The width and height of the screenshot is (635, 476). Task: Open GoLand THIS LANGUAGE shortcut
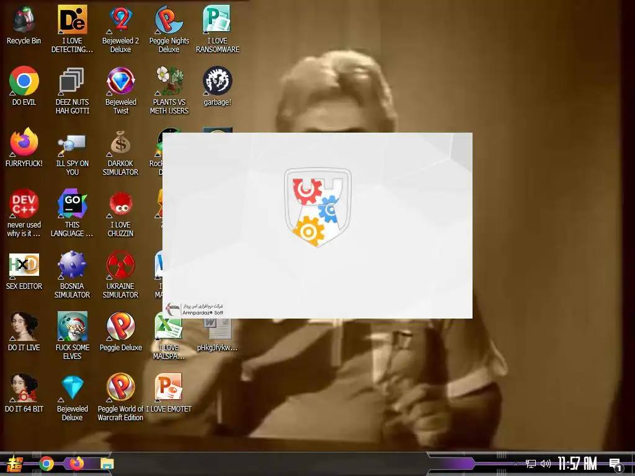[72, 203]
